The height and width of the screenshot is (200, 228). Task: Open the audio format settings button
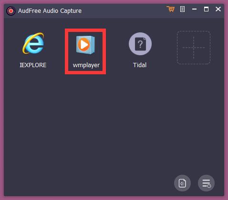coord(182,183)
